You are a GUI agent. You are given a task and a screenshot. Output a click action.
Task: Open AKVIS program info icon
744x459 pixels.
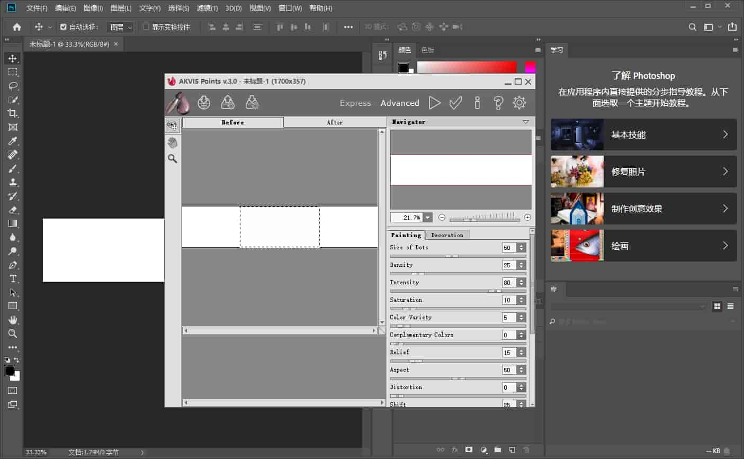point(477,103)
